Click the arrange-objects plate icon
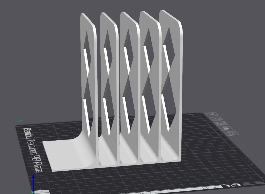The height and width of the screenshot is (194, 265). click(221, 124)
